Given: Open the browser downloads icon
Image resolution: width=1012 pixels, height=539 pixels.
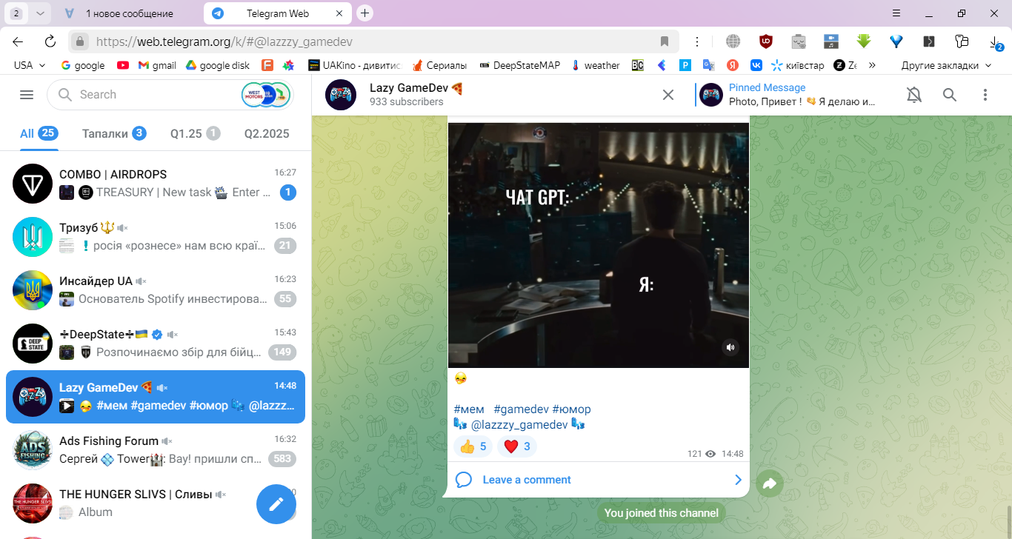Looking at the screenshot, I should click(x=994, y=43).
